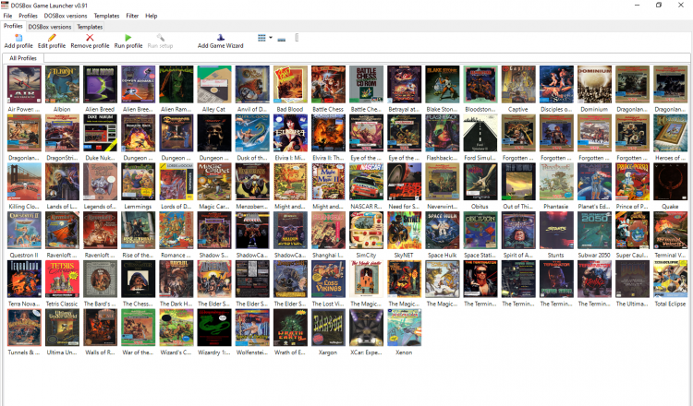Select the Wizardry 1 game thumbnail
This screenshot has width=693, height=406.
(x=214, y=327)
